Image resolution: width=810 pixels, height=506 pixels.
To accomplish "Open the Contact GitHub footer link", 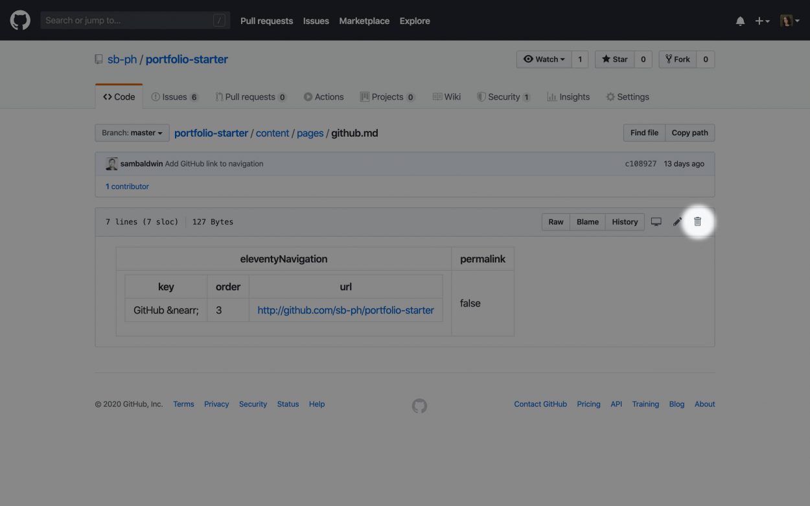I will [x=540, y=404].
